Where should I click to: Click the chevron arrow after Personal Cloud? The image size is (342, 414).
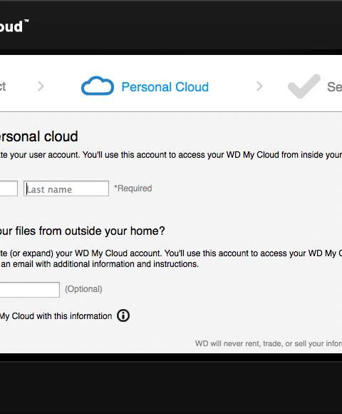coord(259,86)
